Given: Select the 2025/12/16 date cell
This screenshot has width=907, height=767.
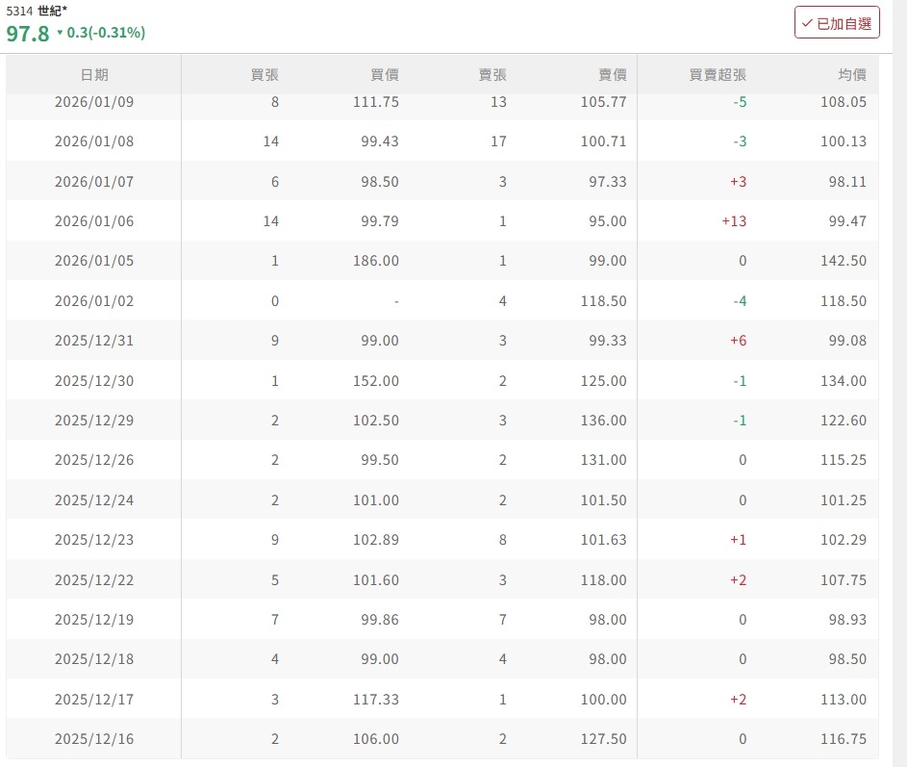Looking at the screenshot, I should (94, 739).
